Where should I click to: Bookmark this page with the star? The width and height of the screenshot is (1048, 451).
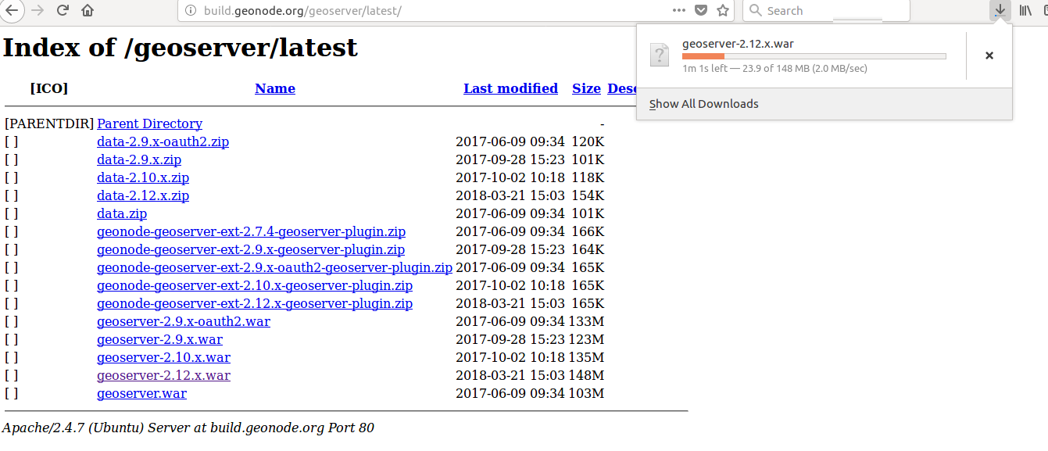click(x=723, y=10)
